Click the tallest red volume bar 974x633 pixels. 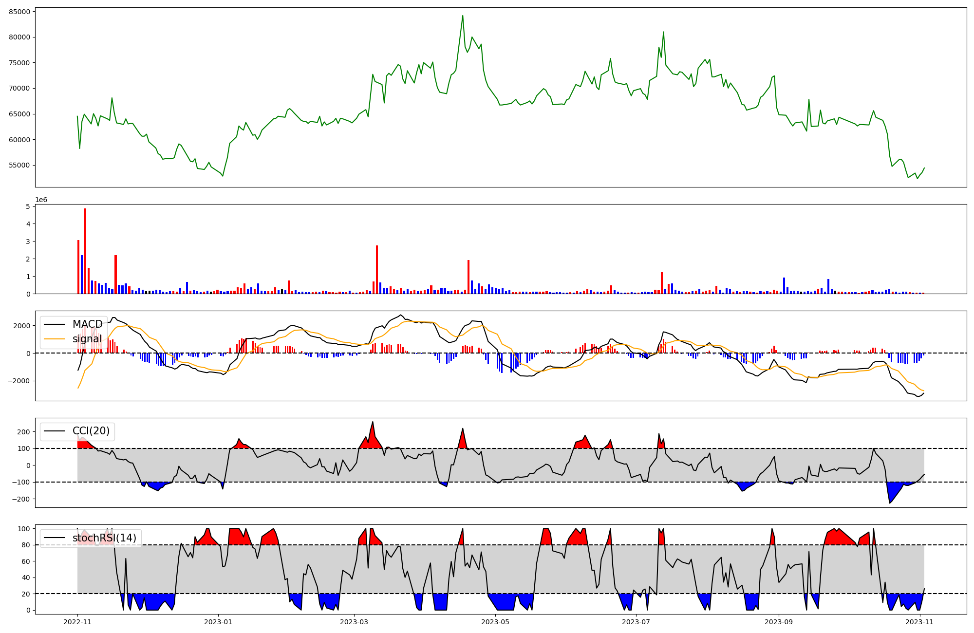point(85,251)
